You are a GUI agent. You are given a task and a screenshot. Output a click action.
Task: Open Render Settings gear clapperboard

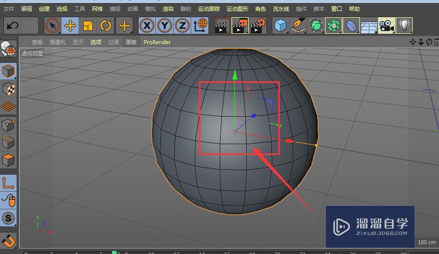coord(258,25)
